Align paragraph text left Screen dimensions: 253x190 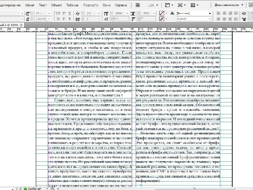219,13
